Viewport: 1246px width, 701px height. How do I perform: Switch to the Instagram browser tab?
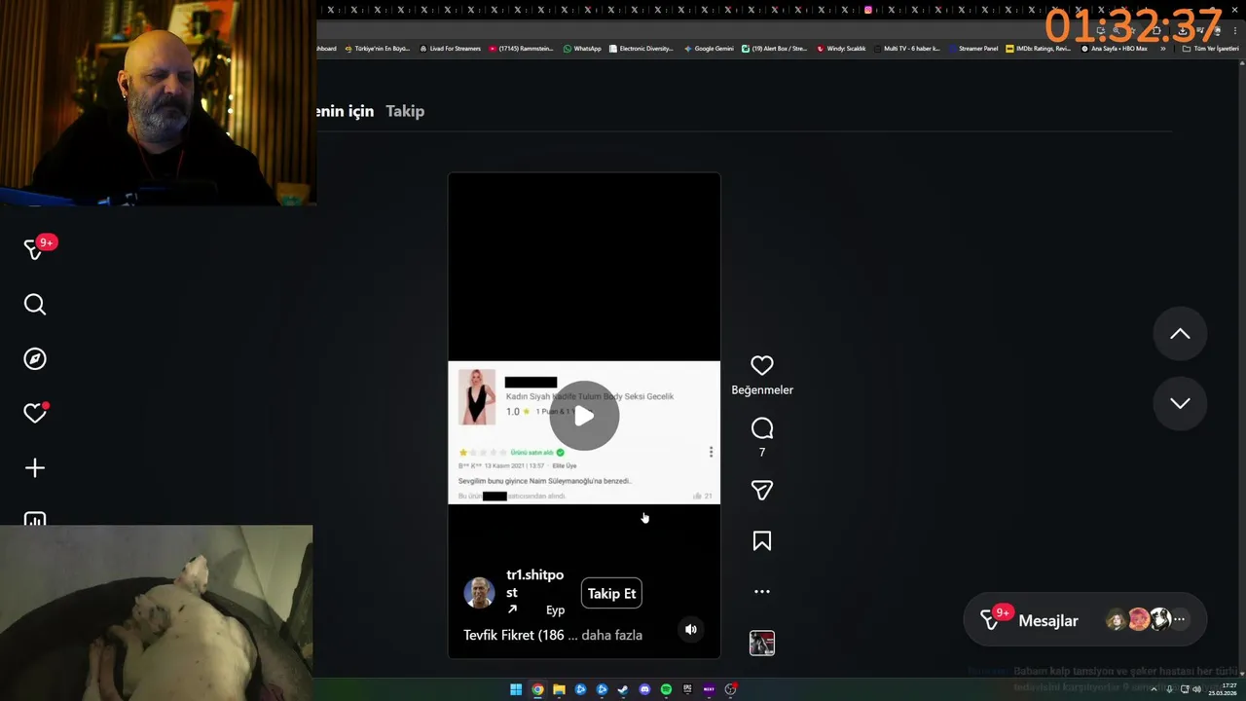pos(869,10)
